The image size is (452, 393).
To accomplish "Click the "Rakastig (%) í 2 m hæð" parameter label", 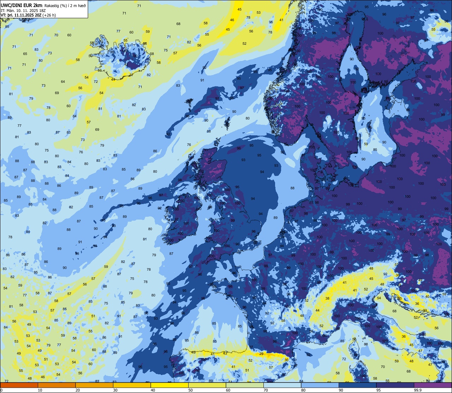I will click(65, 5).
